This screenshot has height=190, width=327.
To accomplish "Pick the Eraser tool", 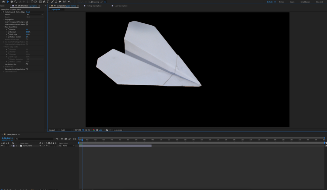I will tap(60, 2).
